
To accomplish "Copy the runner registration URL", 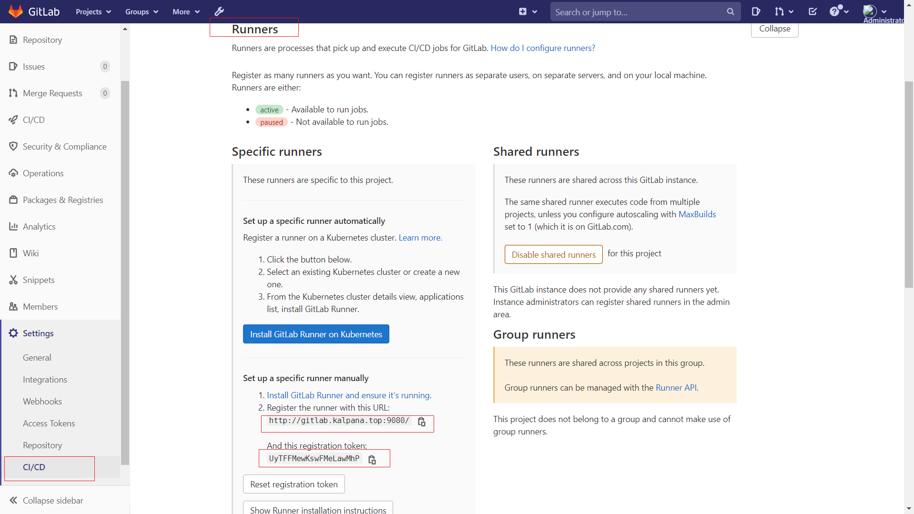I will point(422,422).
